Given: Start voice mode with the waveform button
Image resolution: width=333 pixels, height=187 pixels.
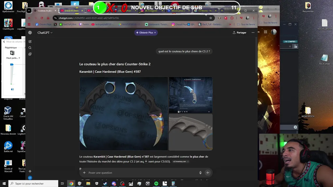Looking at the screenshot, I should (x=208, y=173).
